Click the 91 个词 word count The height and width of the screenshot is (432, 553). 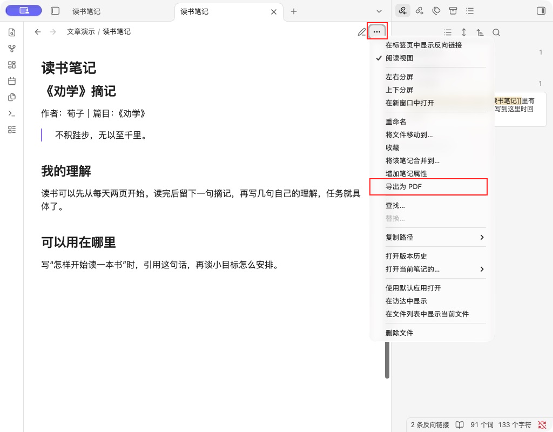[x=482, y=425]
